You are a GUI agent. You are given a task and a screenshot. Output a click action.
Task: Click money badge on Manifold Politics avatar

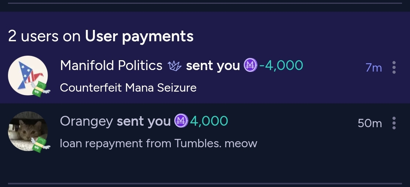click(x=40, y=89)
